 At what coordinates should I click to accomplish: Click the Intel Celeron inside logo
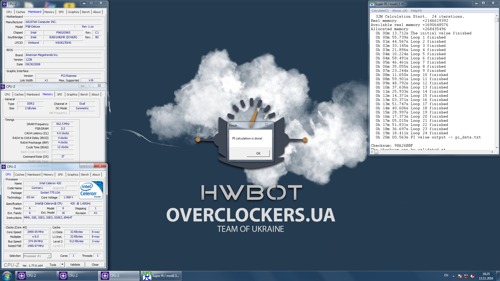coord(91,190)
